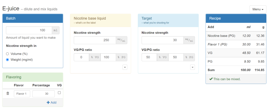
Task: Click target VG percentage field
Action: (149, 57)
